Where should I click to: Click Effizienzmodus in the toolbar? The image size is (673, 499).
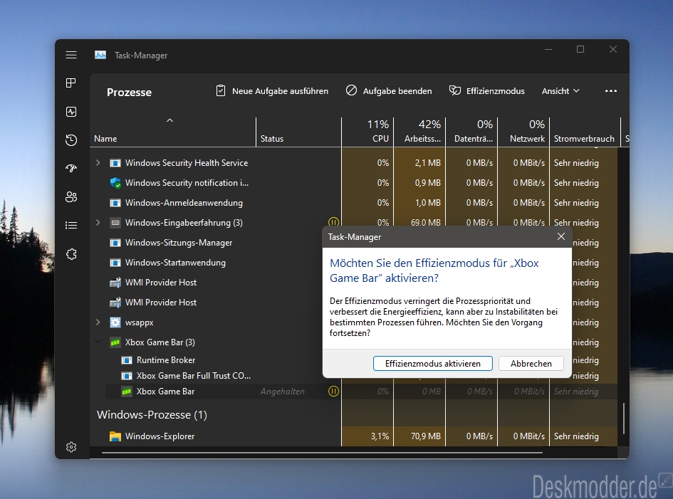(486, 91)
